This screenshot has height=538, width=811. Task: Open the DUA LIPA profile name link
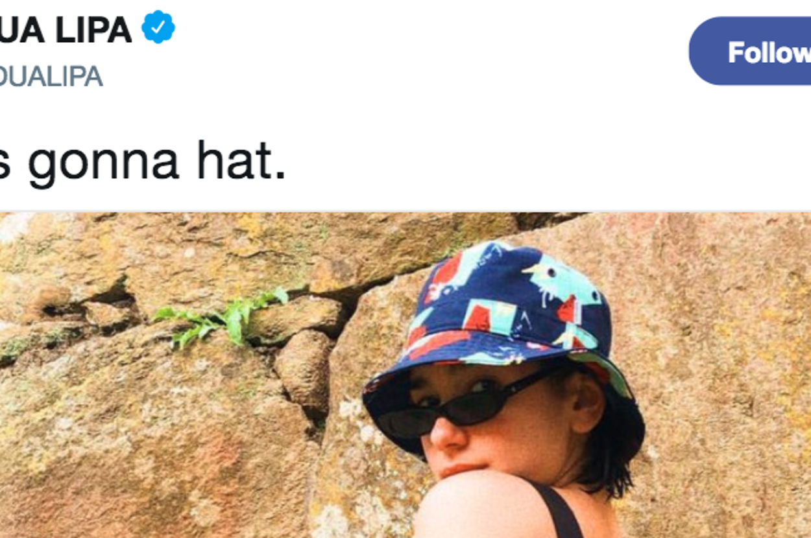coord(65,30)
